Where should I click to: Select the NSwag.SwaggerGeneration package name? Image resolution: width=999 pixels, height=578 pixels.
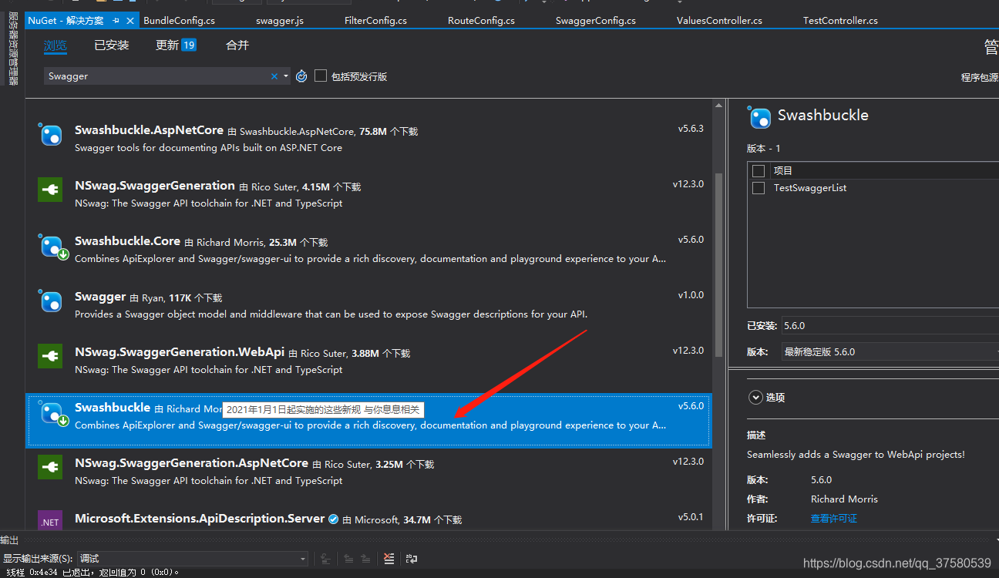coord(155,186)
